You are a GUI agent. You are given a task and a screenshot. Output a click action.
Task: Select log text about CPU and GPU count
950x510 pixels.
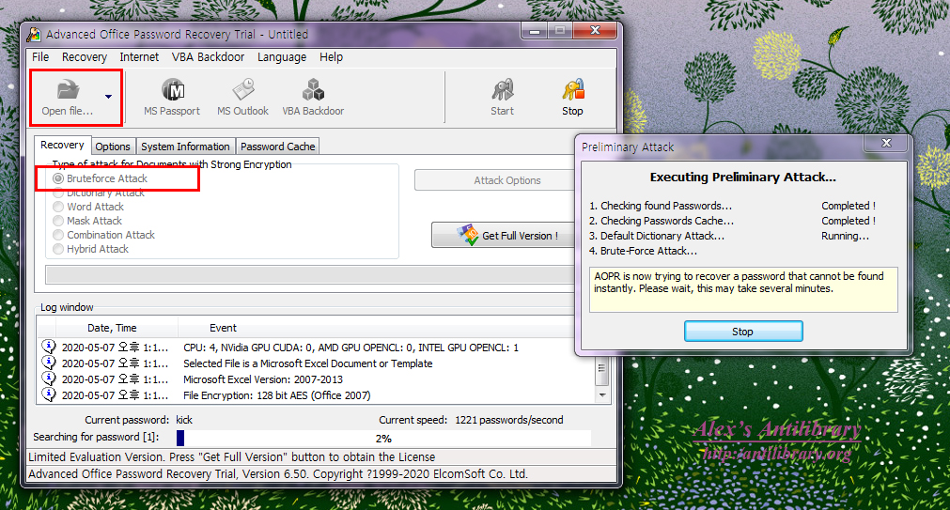click(x=350, y=348)
